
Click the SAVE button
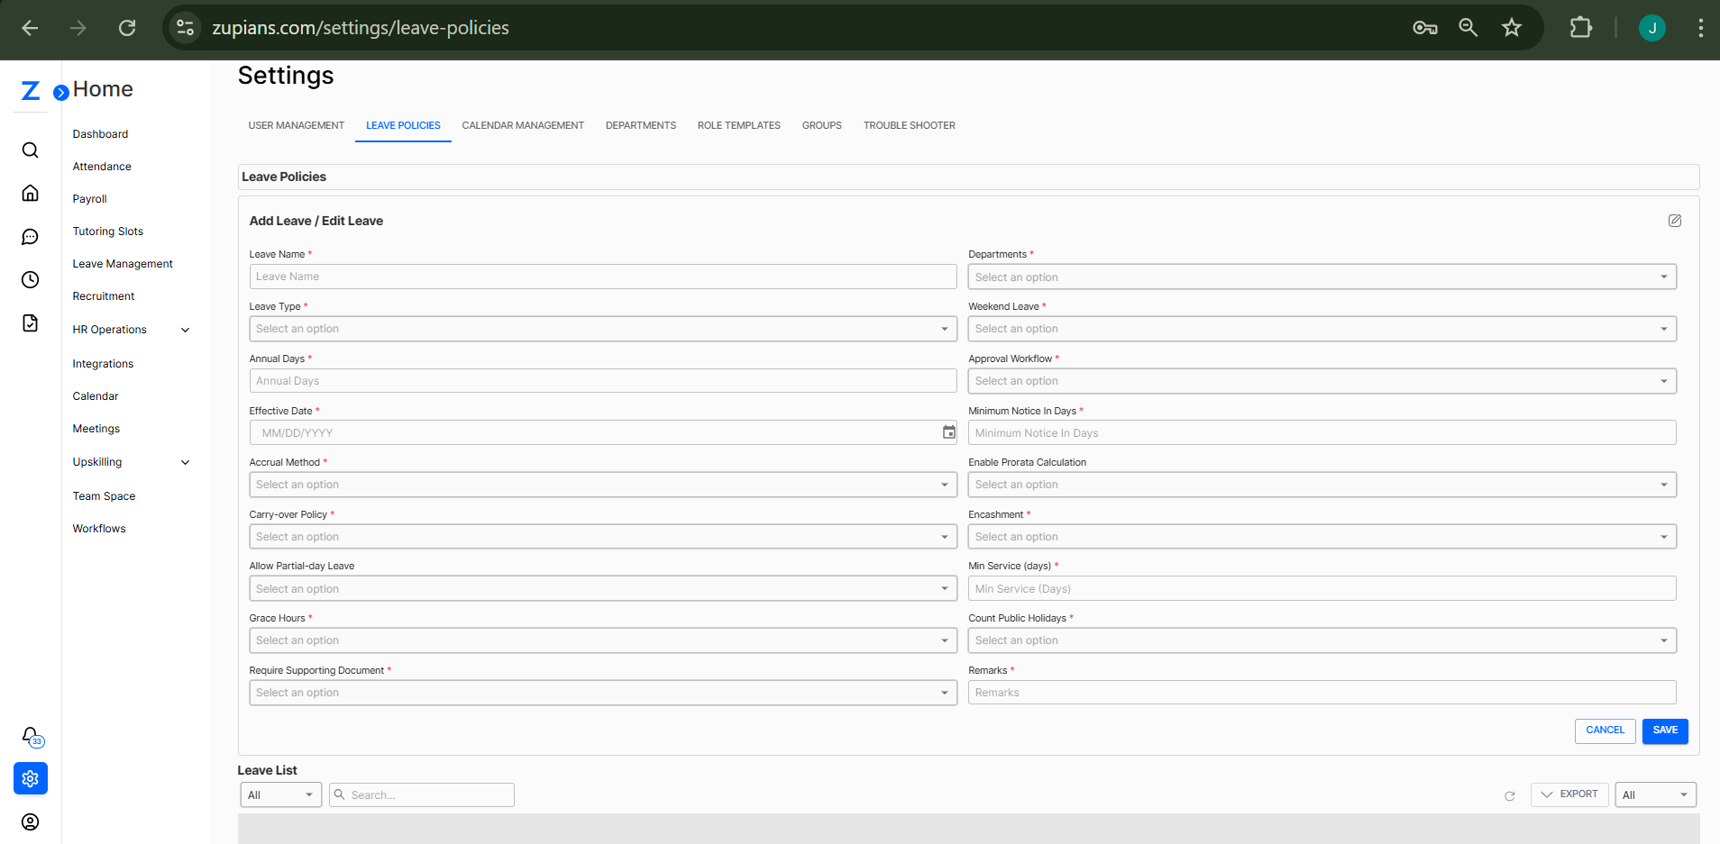pos(1664,731)
